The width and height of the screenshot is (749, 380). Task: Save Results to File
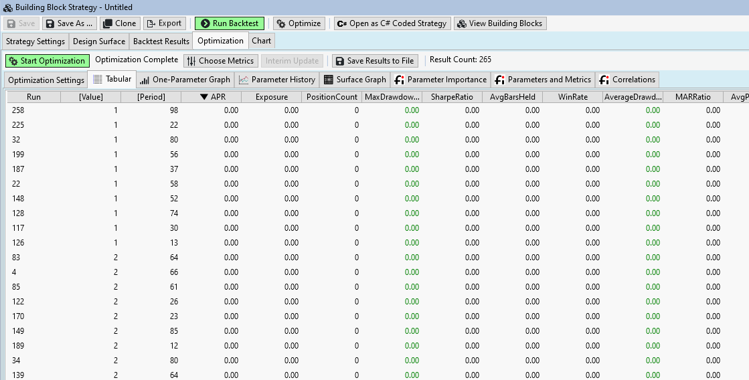pyautogui.click(x=375, y=61)
